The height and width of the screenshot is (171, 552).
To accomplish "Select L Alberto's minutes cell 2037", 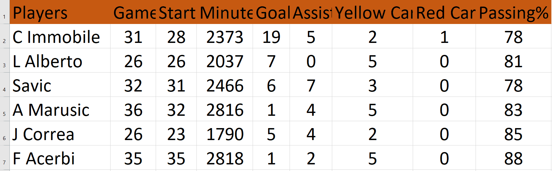I will [225, 61].
